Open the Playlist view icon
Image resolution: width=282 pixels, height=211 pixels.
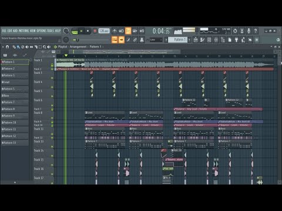point(196,40)
